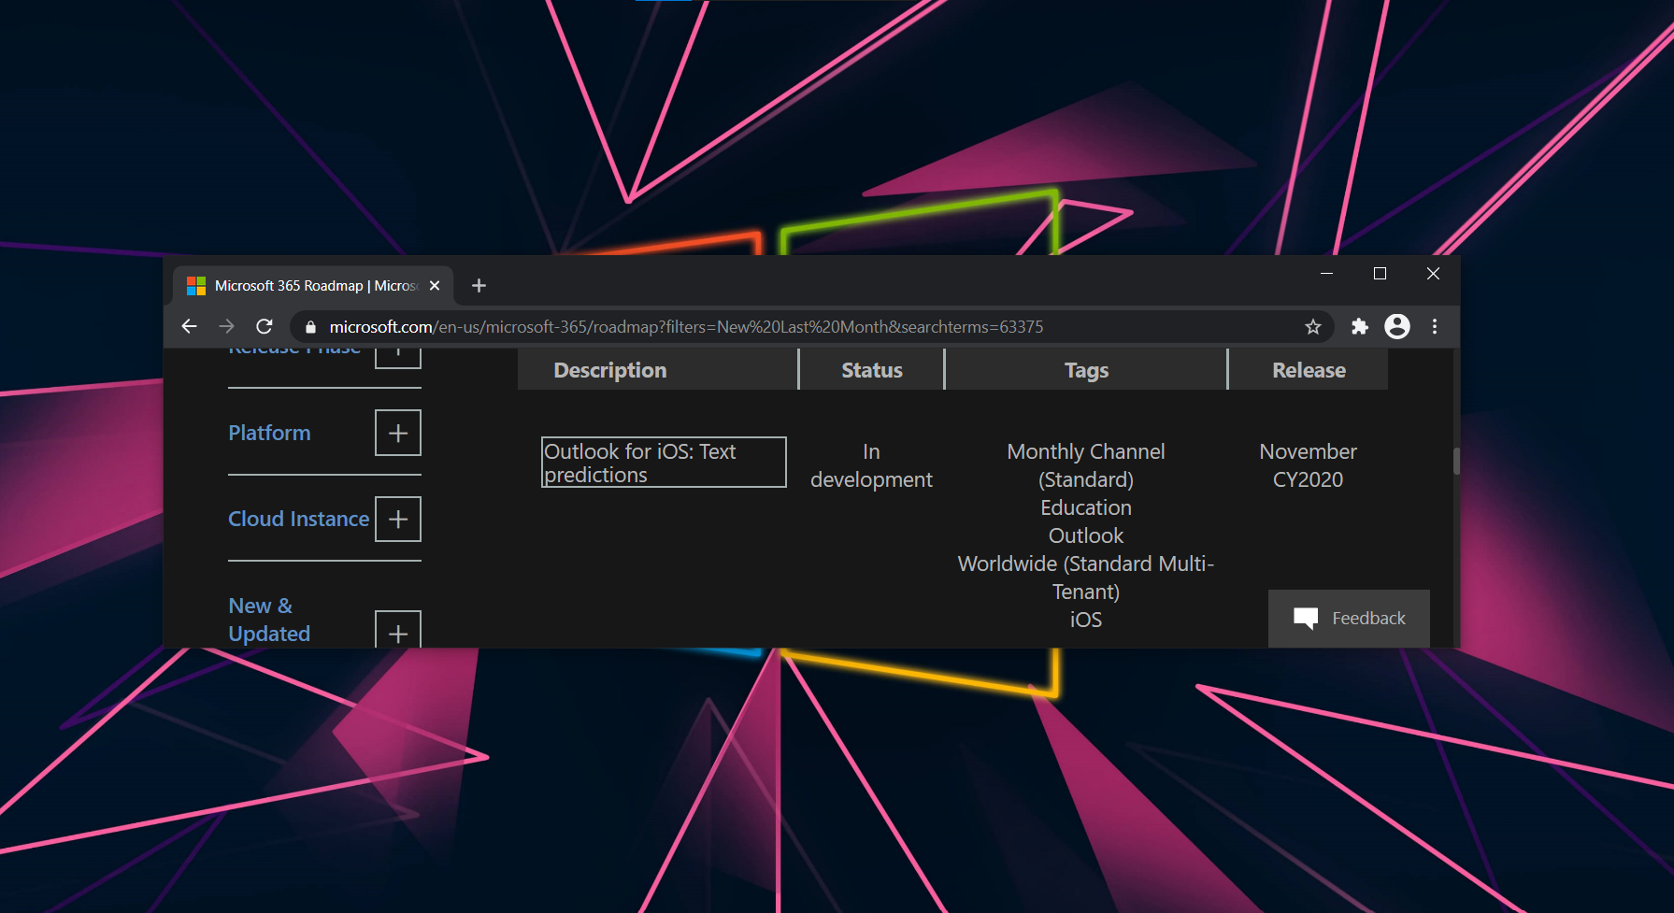The image size is (1674, 913).
Task: Bookmark this page with the star
Action: click(1313, 326)
